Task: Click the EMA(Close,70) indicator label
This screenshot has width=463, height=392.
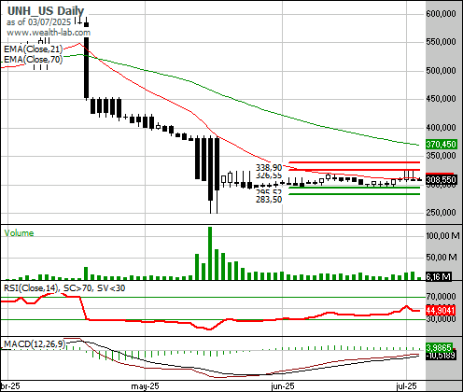Action: 33,59
